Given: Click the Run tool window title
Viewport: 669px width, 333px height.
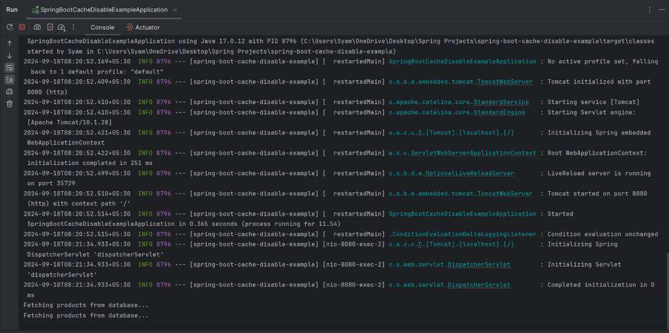Looking at the screenshot, I should (x=12, y=9).
